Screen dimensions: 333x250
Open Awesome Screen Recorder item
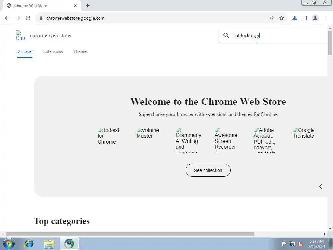[226, 140]
